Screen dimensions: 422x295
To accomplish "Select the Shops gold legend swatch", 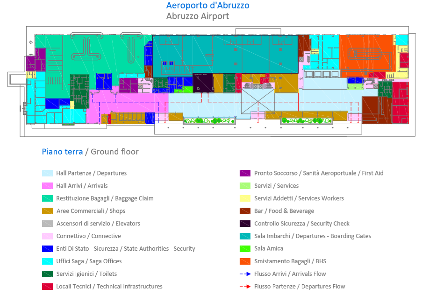I will point(47,211).
